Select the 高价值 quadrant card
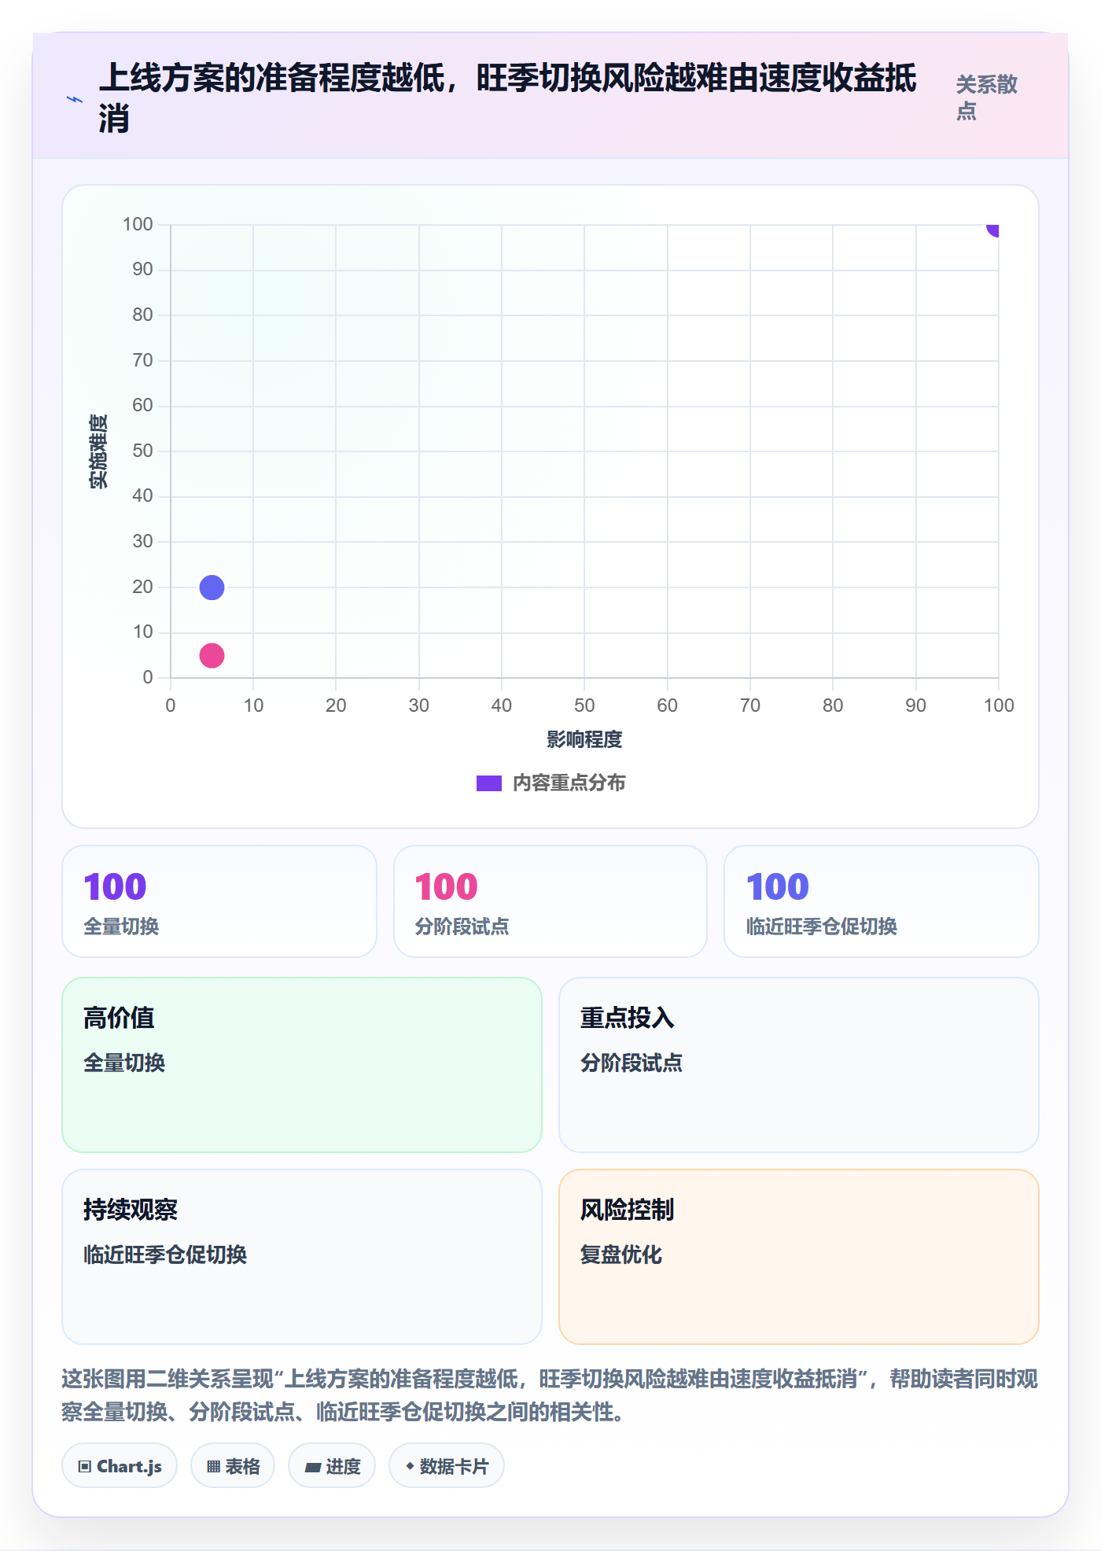The width and height of the screenshot is (1101, 1551). tap(302, 1065)
